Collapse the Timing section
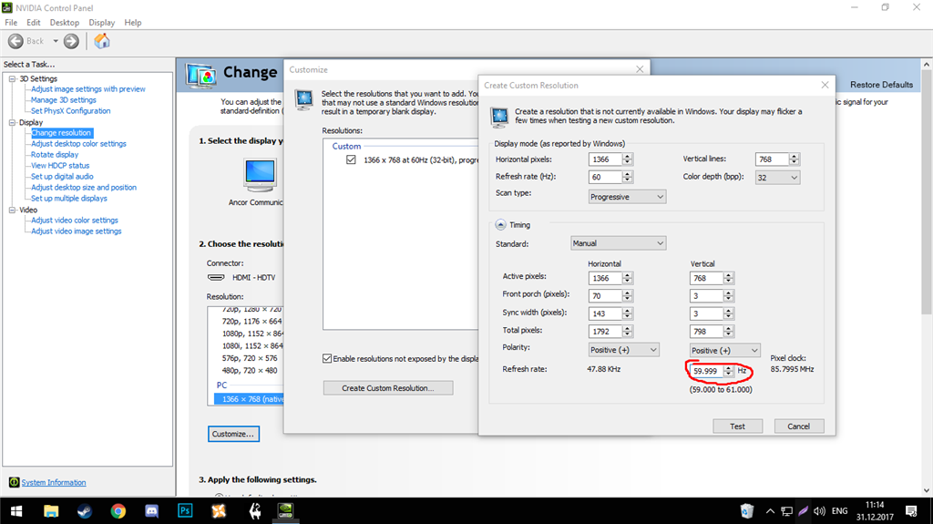Screen dimensions: 933x524 tap(500, 224)
